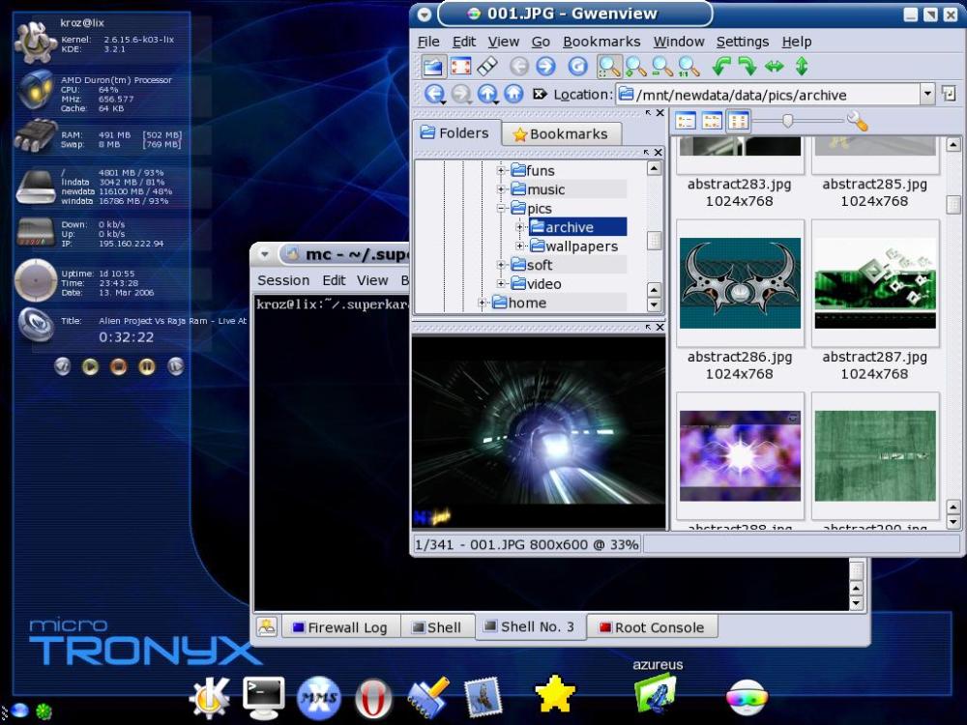The image size is (967, 725).
Task: Open the Edit menu in Gwenview
Action: [x=464, y=42]
